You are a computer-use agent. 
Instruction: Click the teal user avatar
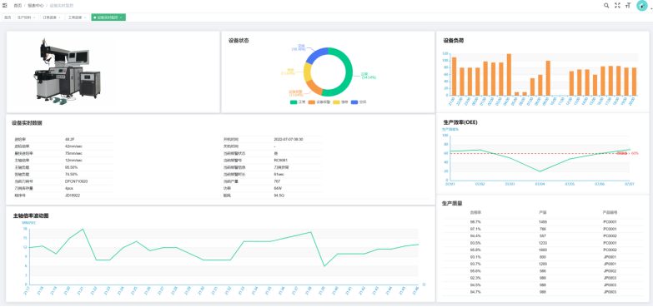click(x=642, y=5)
